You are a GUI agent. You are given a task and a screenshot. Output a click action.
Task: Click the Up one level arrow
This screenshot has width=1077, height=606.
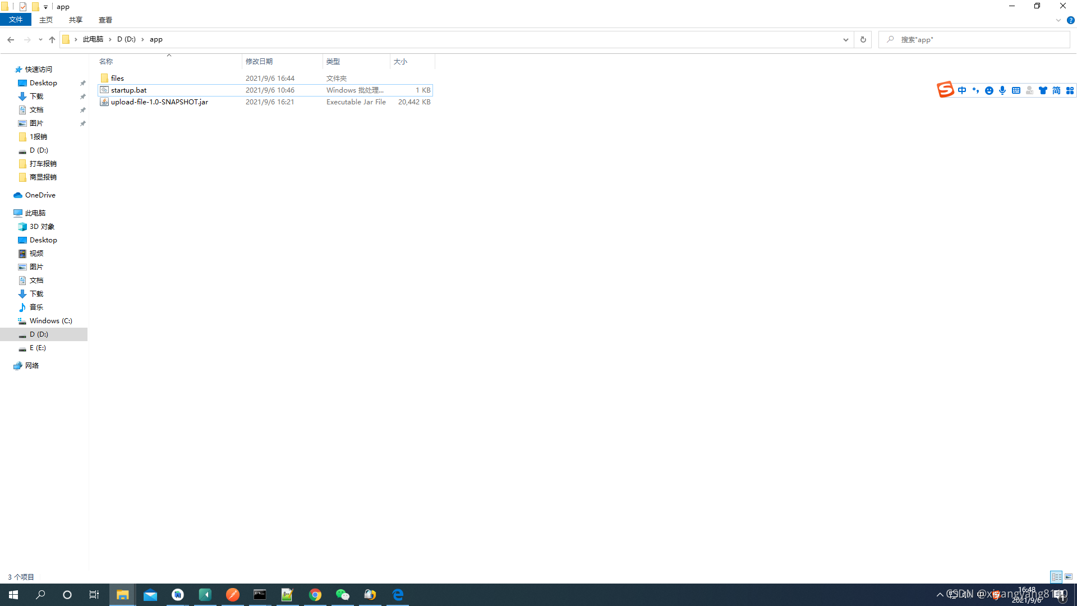(52, 39)
